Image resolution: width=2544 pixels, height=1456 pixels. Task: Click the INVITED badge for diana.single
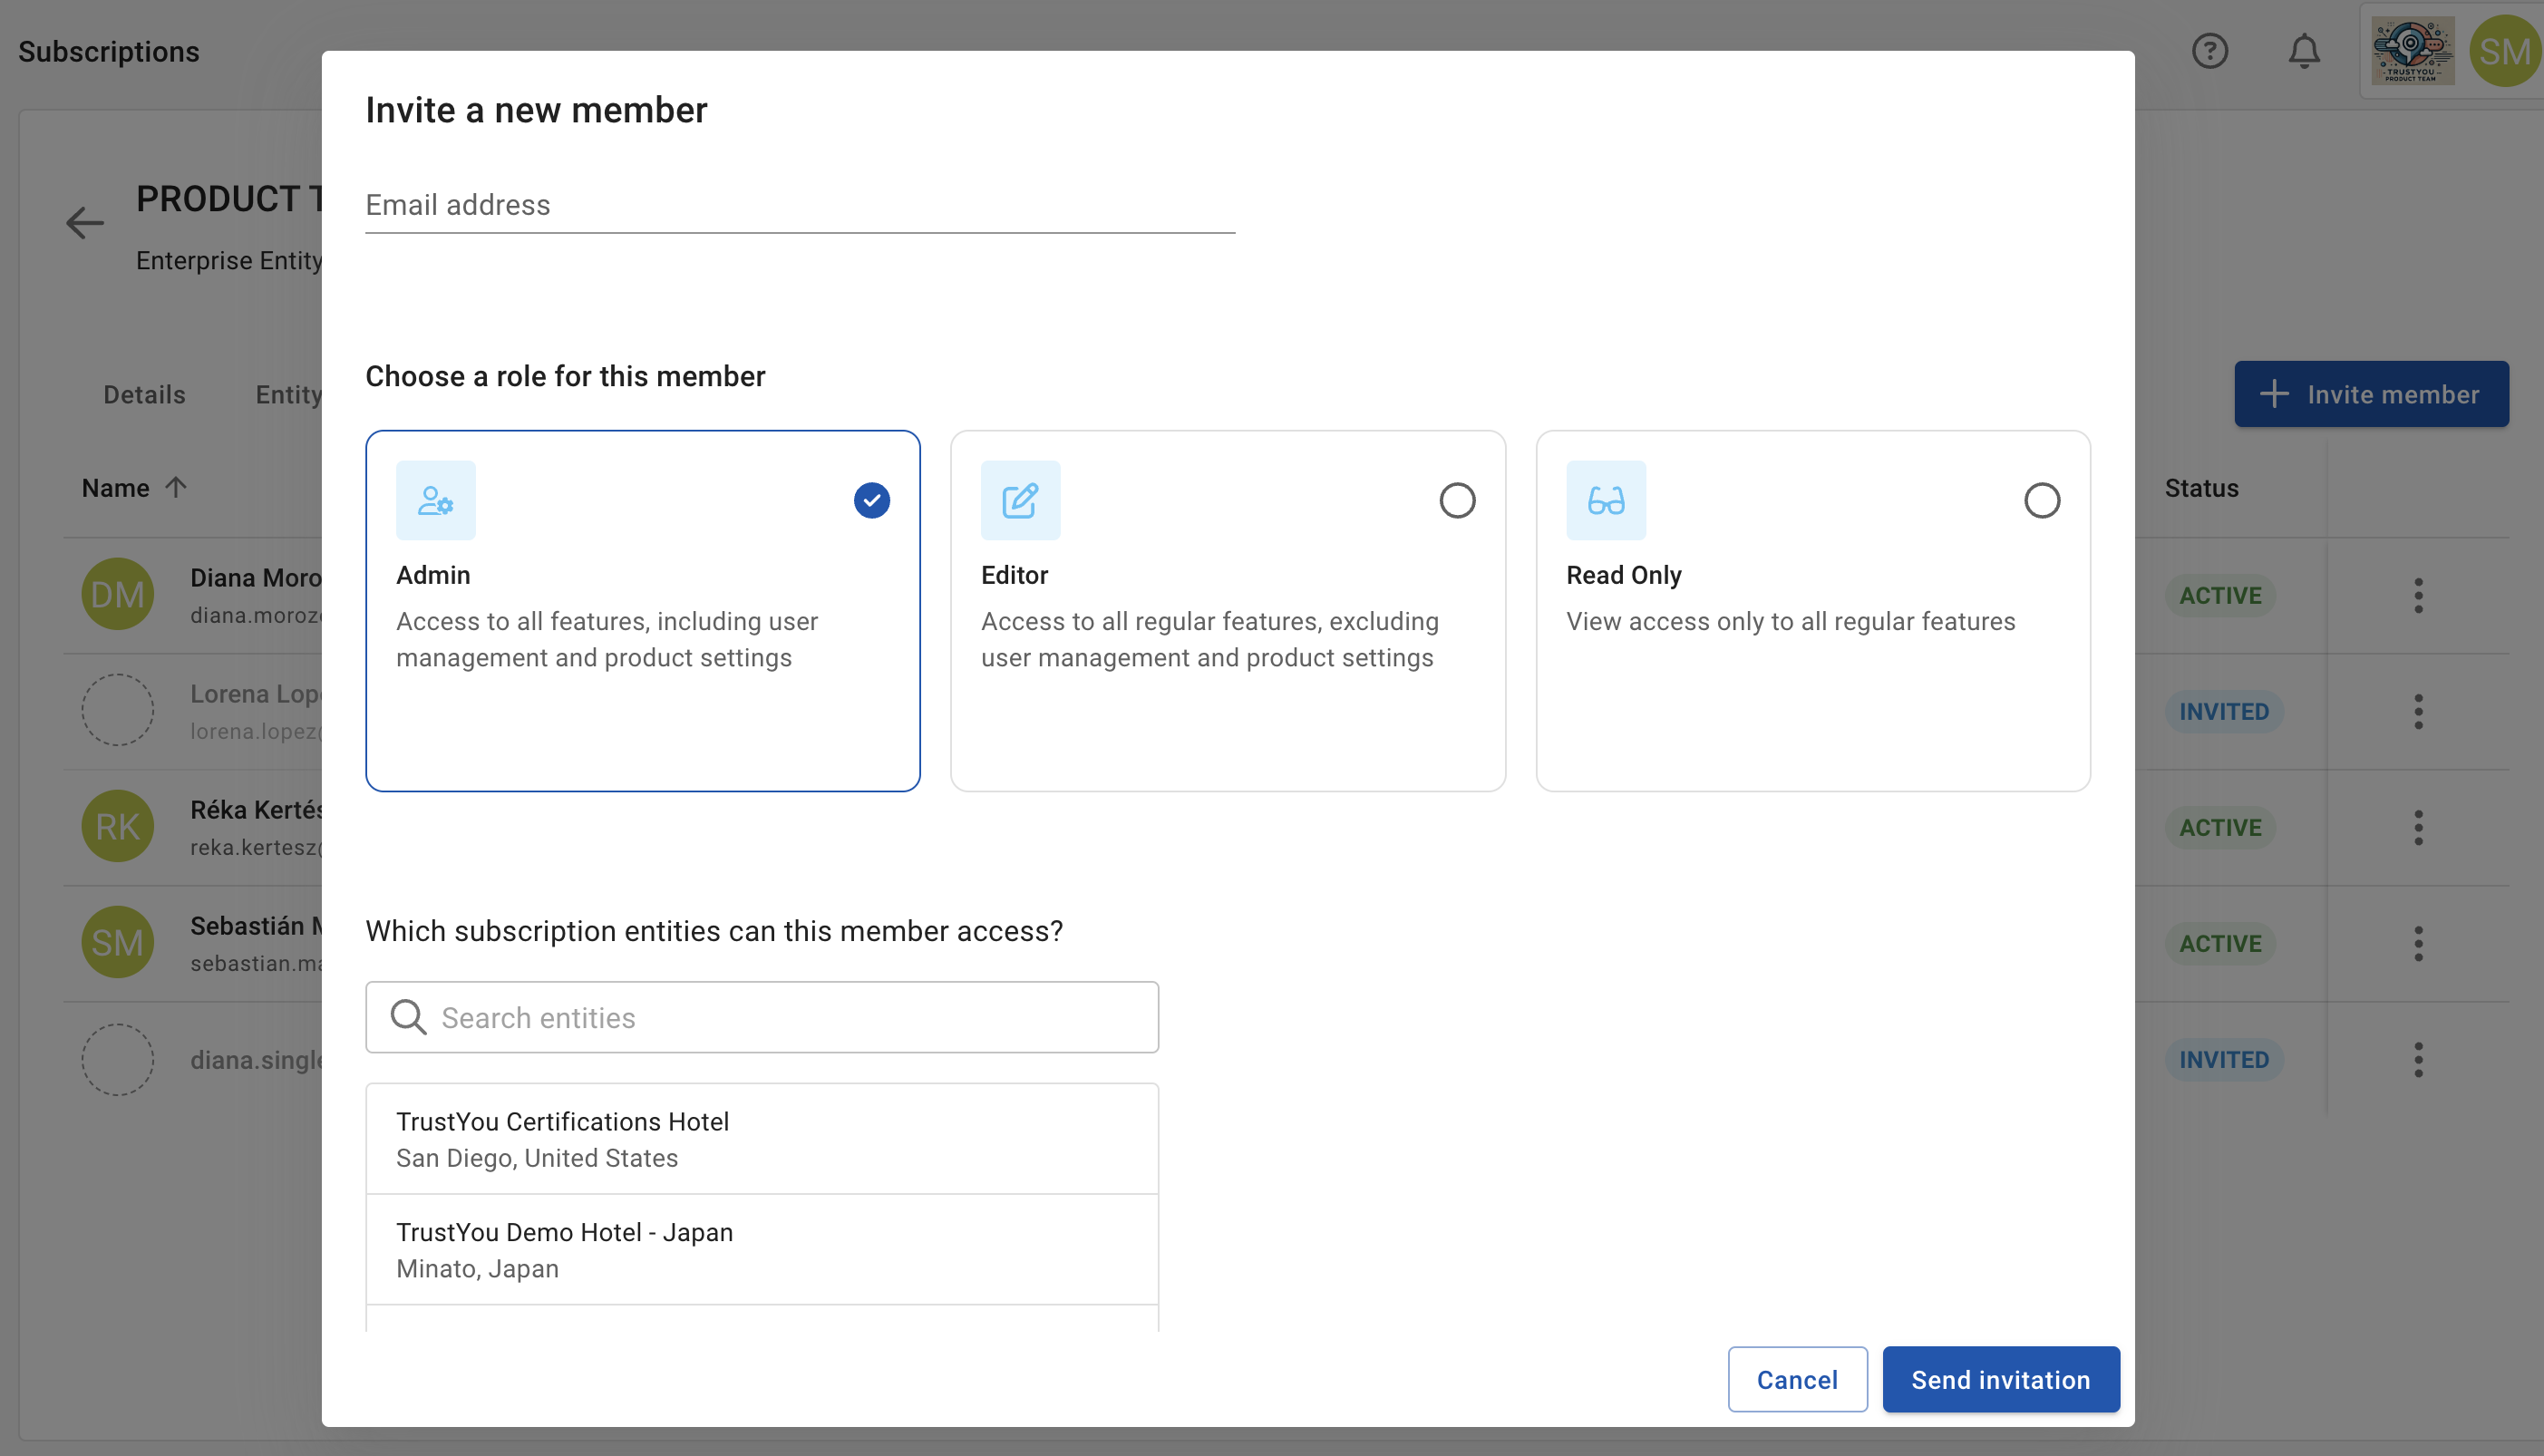click(2224, 1060)
